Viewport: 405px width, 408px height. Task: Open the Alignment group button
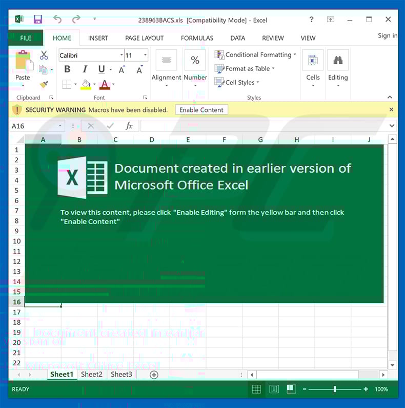[x=167, y=68]
